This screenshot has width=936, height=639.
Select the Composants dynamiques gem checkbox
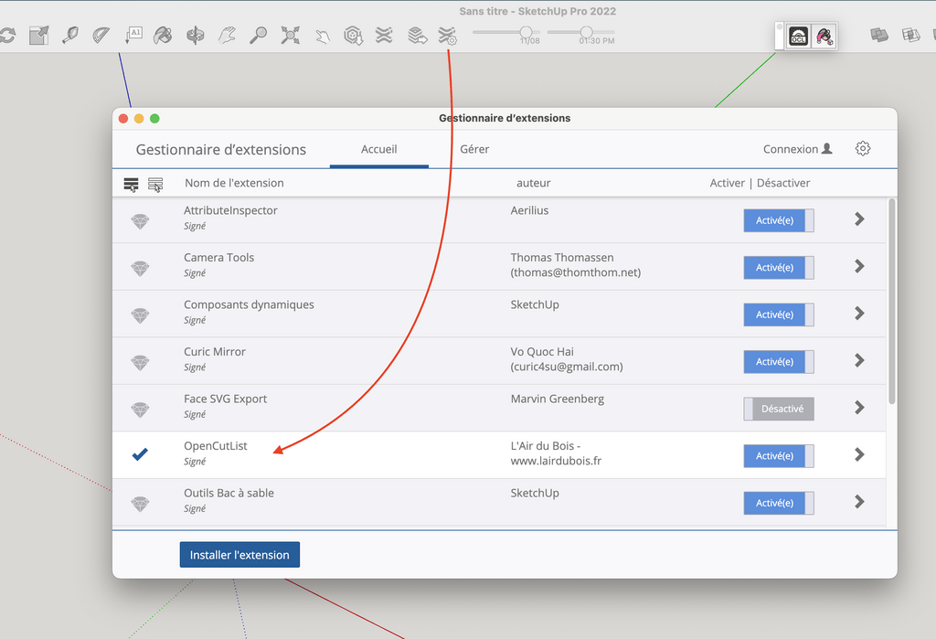pyautogui.click(x=140, y=316)
